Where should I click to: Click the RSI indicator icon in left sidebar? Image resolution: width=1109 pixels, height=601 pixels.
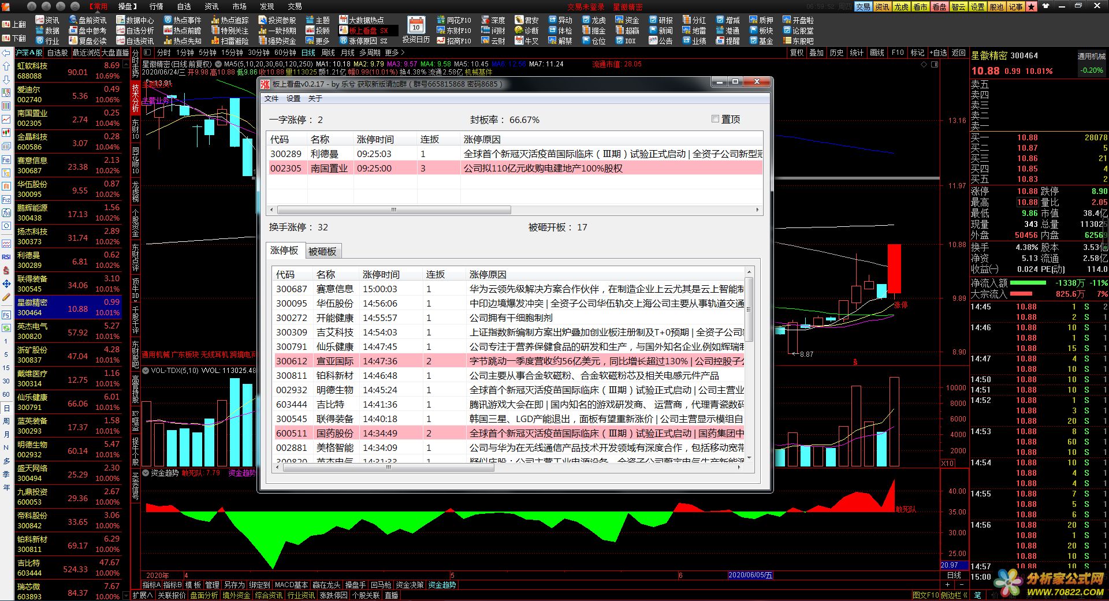(6, 257)
